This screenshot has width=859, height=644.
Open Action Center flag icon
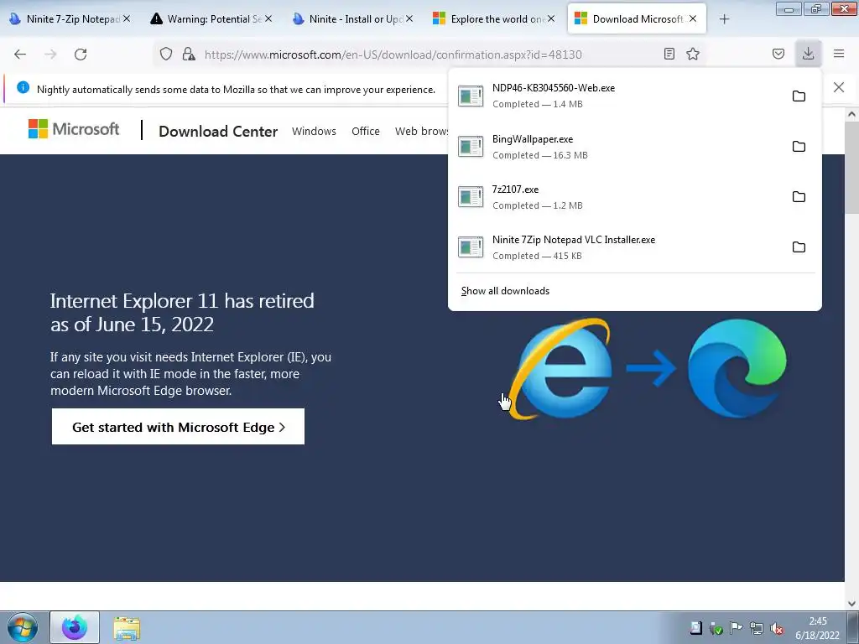[x=737, y=628]
